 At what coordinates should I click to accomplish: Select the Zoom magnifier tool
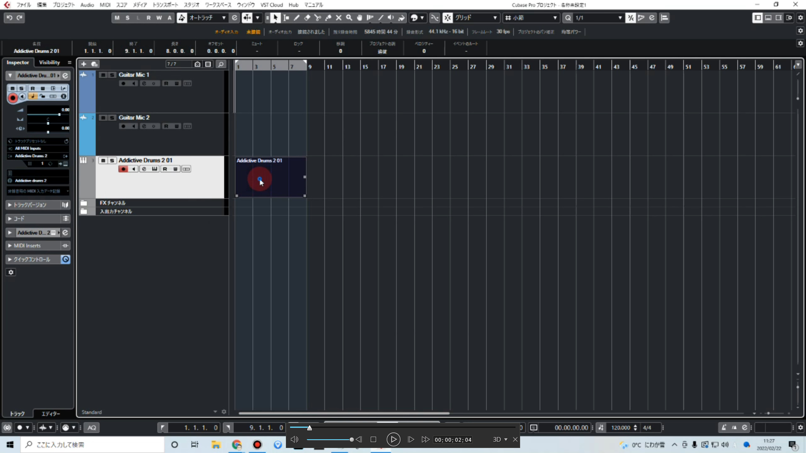coord(349,18)
